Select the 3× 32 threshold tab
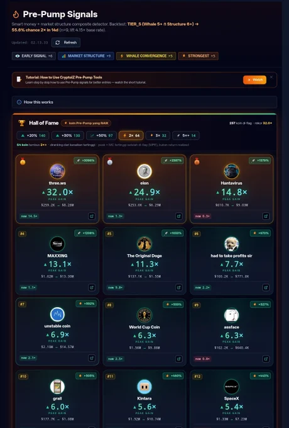This screenshot has height=428, width=289. (158, 135)
